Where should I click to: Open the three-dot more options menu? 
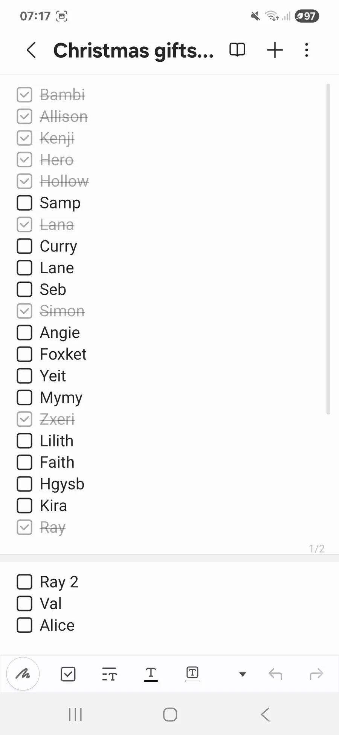pyautogui.click(x=307, y=50)
